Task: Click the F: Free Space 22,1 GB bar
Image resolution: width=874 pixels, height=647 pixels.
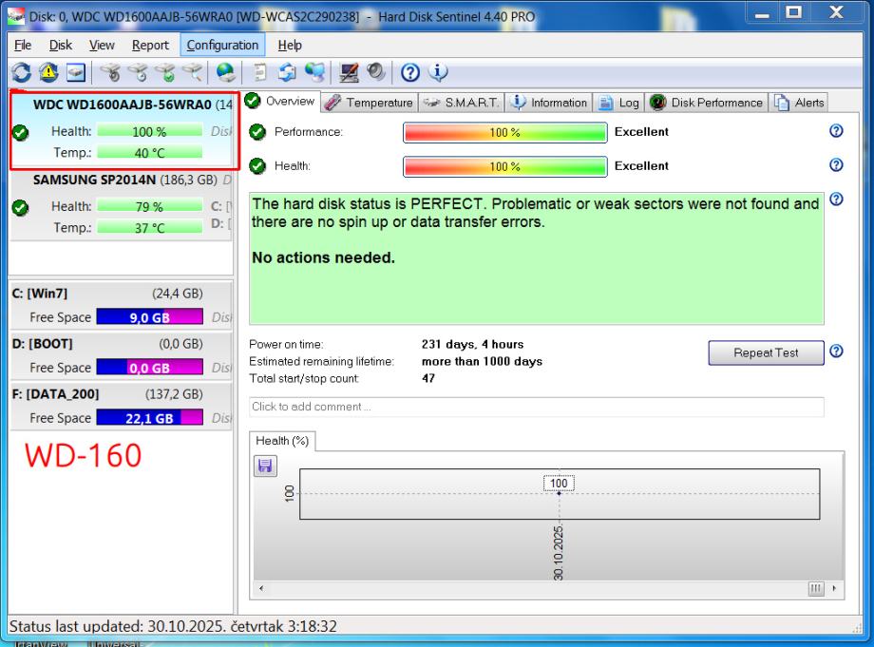Action: pyautogui.click(x=149, y=417)
